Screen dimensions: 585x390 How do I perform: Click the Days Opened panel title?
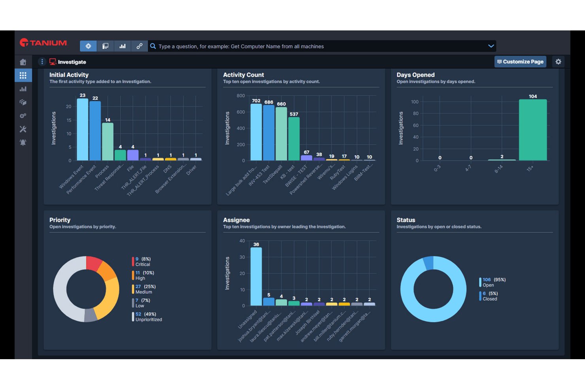[415, 75]
